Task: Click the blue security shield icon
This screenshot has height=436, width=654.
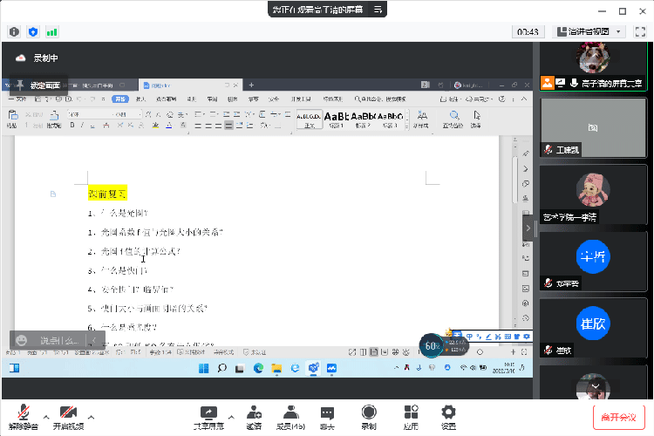Action: pyautogui.click(x=33, y=31)
